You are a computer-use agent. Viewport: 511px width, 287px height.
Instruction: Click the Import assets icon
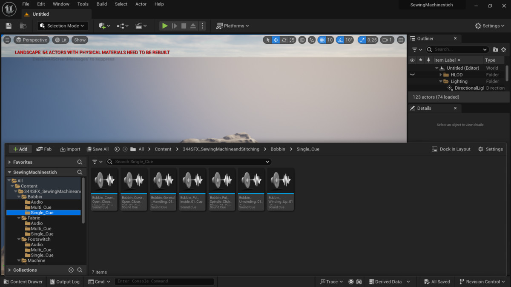(70, 149)
